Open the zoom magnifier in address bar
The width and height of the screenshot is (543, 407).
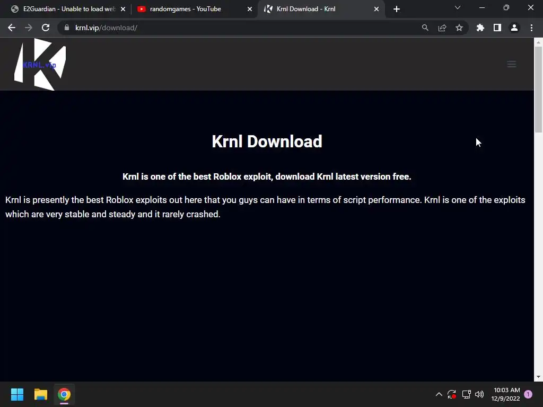coord(425,28)
